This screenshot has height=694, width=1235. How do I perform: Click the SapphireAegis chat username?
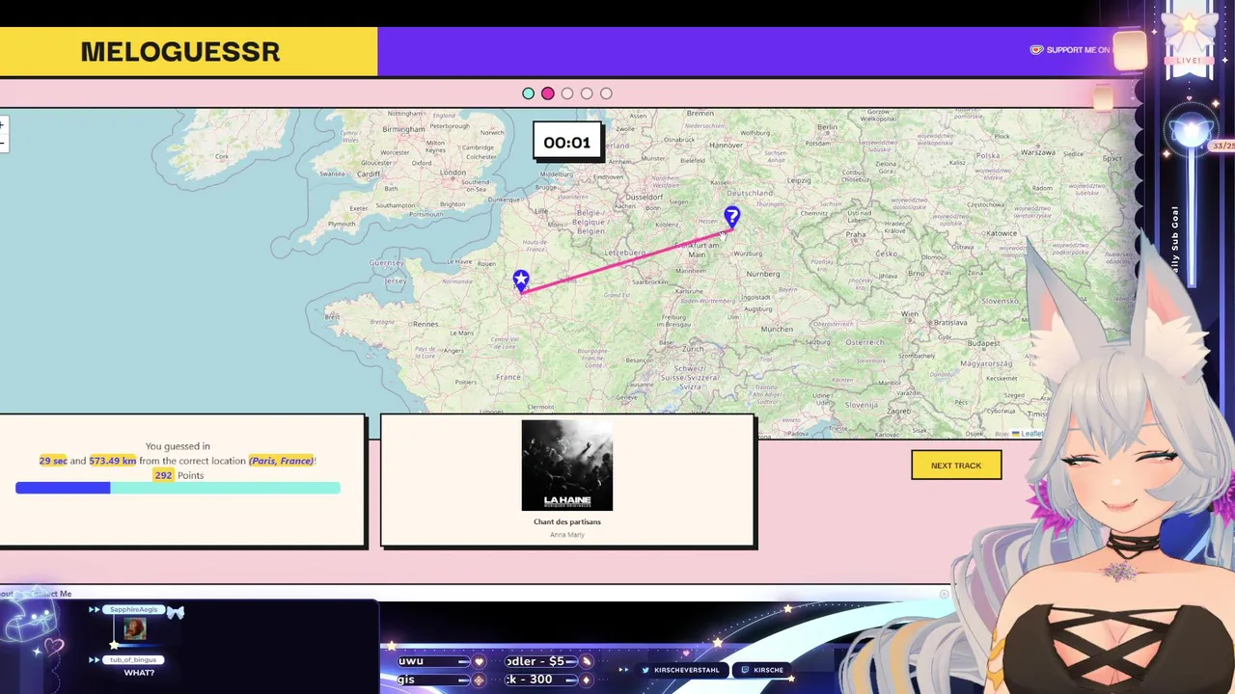[x=133, y=609]
